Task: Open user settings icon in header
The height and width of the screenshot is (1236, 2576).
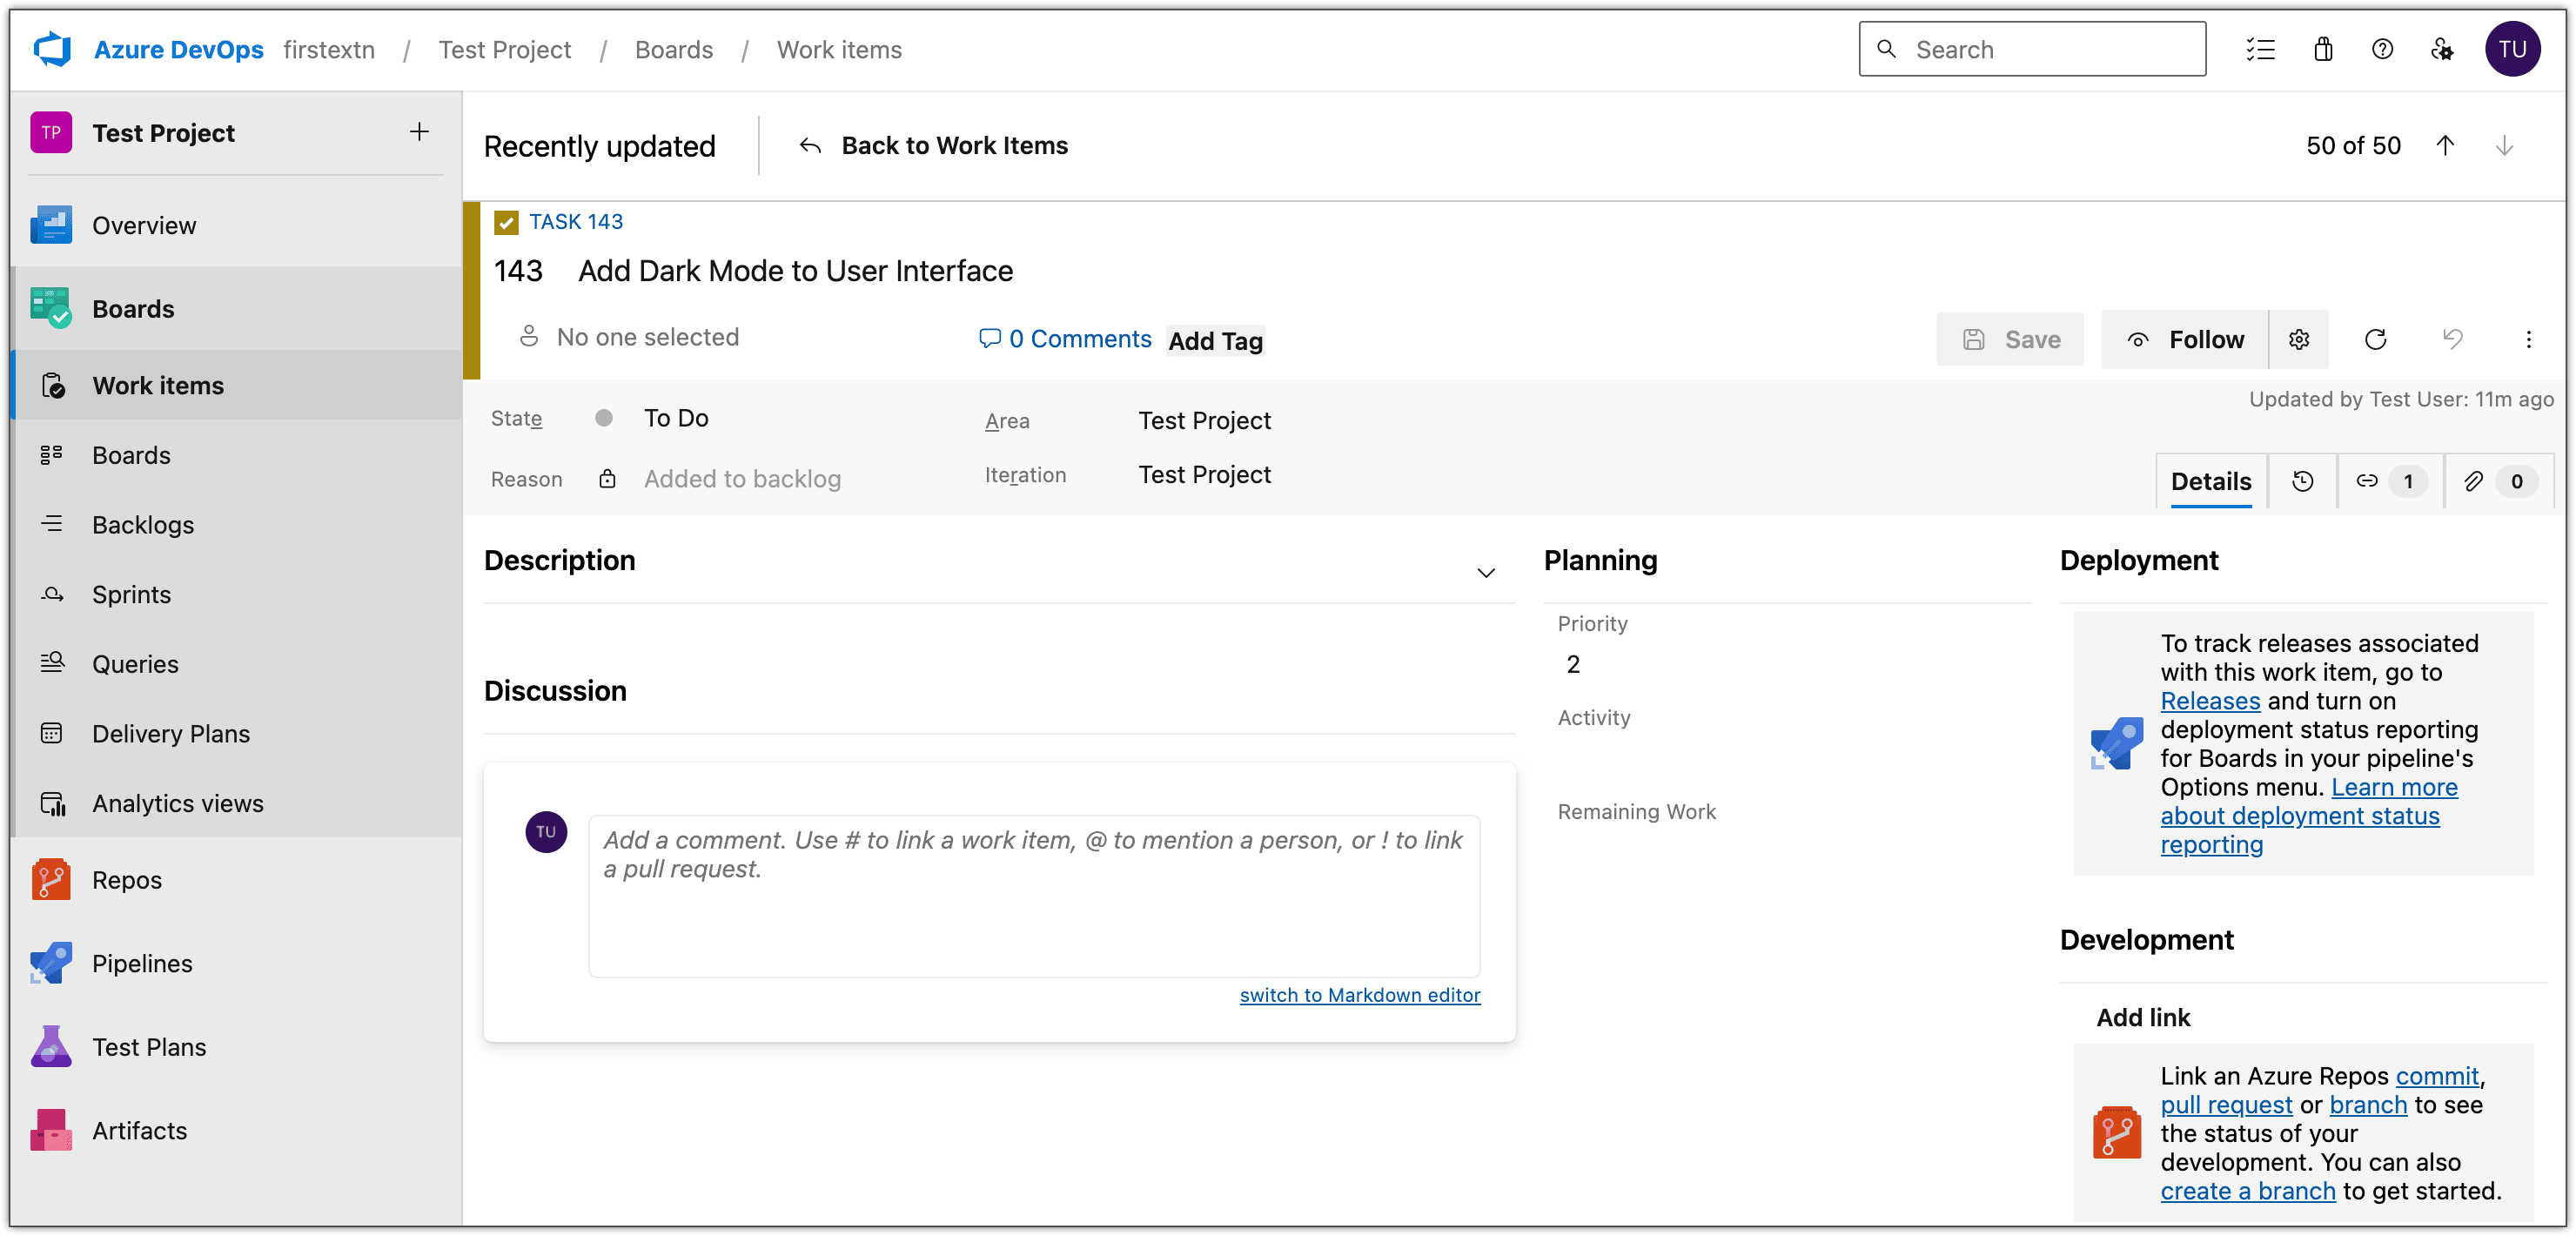Action: click(x=2442, y=49)
